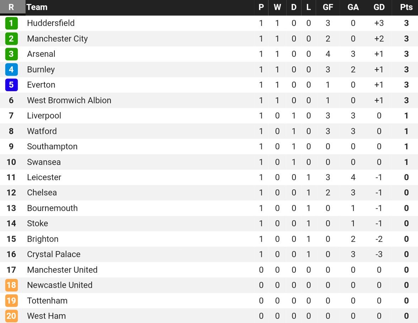Click the orange rank 20 badge

pos(11,316)
